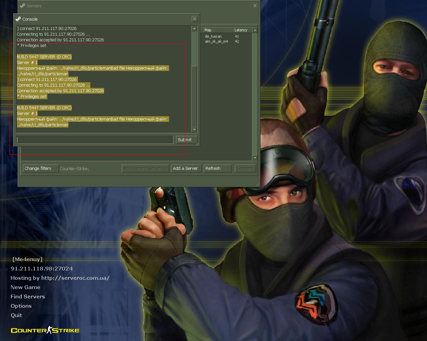Focus the Console command input field
The height and width of the screenshot is (341, 427).
[x=95, y=140]
